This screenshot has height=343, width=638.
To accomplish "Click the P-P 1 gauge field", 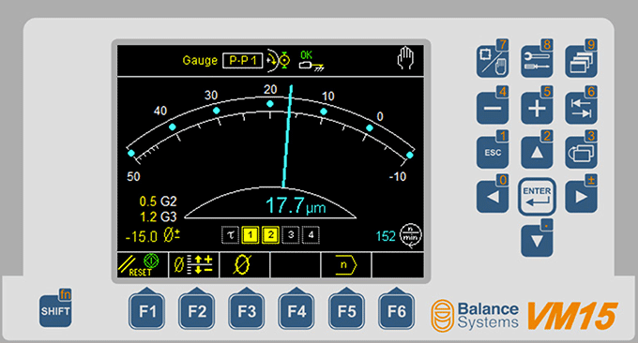I will (242, 61).
